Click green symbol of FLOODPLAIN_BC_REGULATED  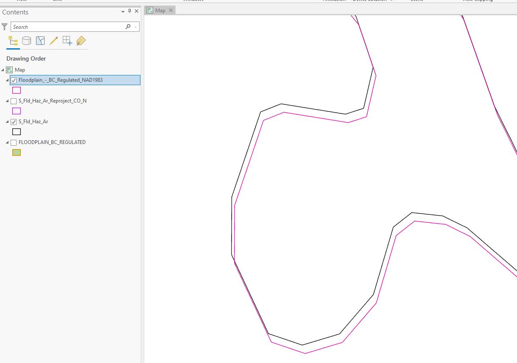pyautogui.click(x=17, y=152)
